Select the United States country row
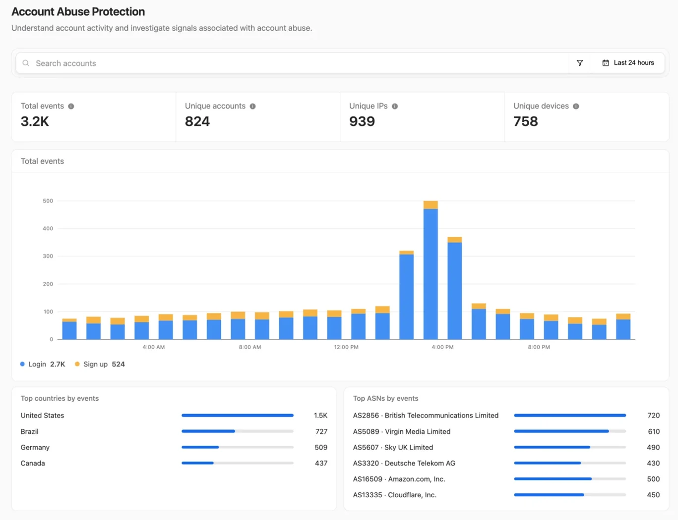Viewport: 678px width, 520px height. tap(174, 416)
